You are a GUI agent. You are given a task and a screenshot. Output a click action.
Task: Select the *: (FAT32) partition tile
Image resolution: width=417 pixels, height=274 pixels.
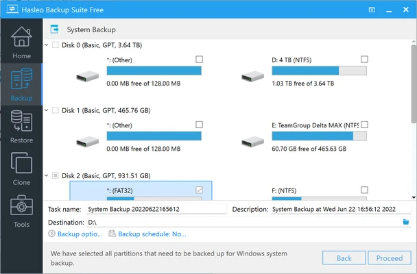click(141, 190)
